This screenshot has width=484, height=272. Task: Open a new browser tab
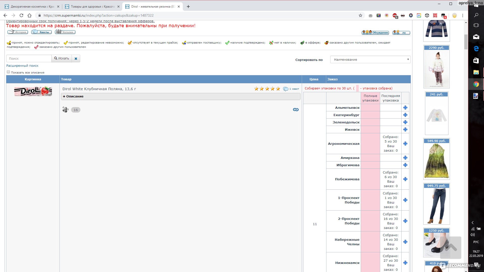click(188, 7)
